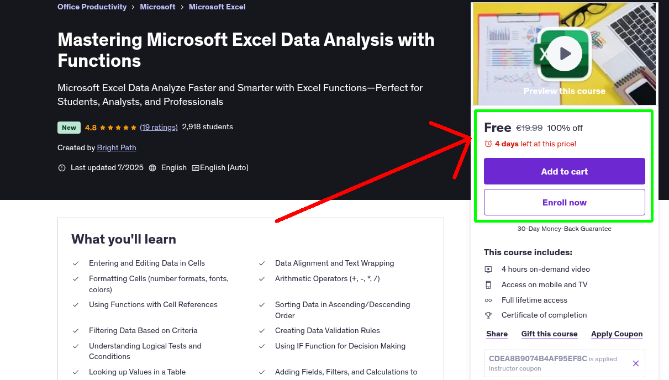
Task: Click the course preview thumbnail image
Action: pyautogui.click(x=565, y=54)
